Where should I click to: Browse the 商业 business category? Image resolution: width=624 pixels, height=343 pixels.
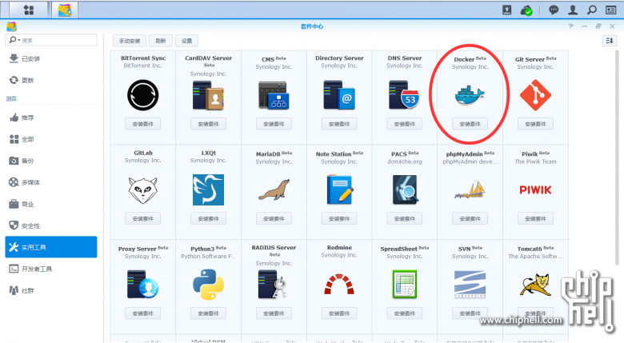pyautogui.click(x=51, y=204)
